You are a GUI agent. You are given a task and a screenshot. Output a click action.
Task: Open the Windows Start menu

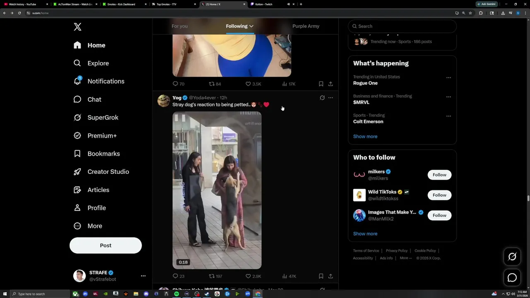click(x=5, y=294)
